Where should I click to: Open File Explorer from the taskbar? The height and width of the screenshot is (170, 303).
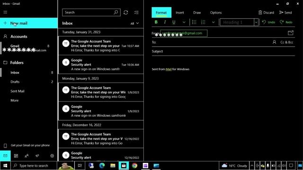(113, 166)
